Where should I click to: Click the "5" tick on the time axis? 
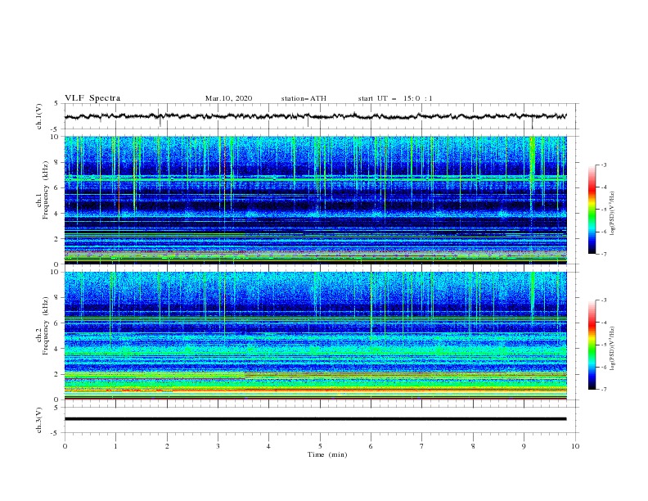click(320, 446)
